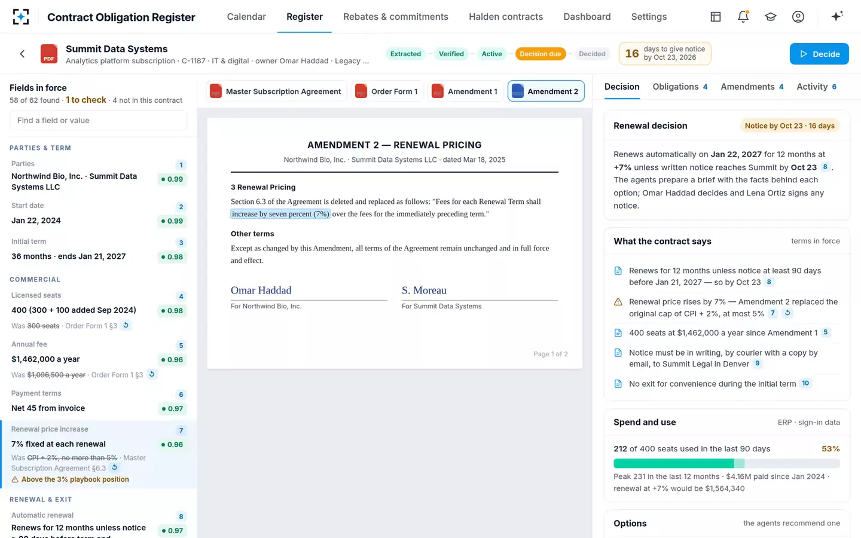Click the Contract Obligation Register logo icon

point(21,17)
